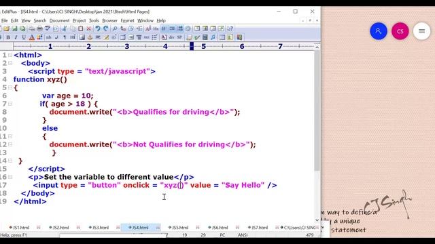Click the scrollbar down arrow in editor

click(317, 220)
